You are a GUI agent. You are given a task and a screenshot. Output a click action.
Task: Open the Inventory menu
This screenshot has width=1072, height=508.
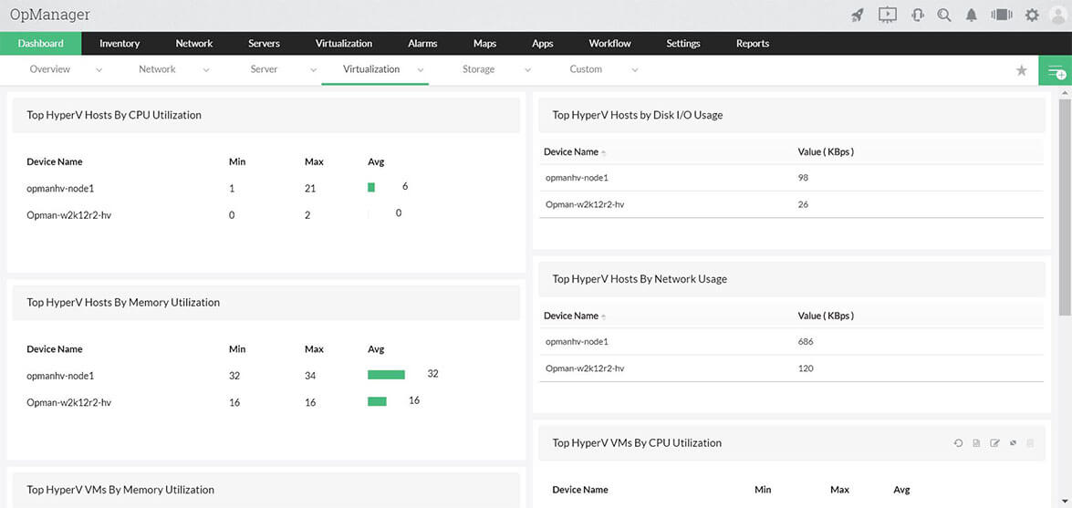[x=120, y=43]
